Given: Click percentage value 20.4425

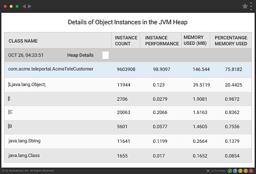Looking at the screenshot, I should click(x=234, y=85).
